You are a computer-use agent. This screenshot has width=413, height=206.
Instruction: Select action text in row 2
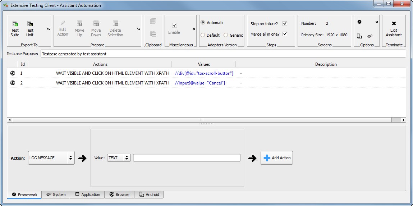113,83
